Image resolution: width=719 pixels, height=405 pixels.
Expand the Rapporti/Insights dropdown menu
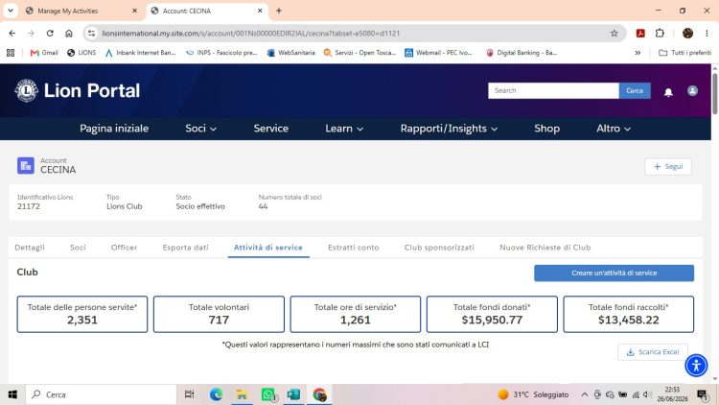coord(449,129)
